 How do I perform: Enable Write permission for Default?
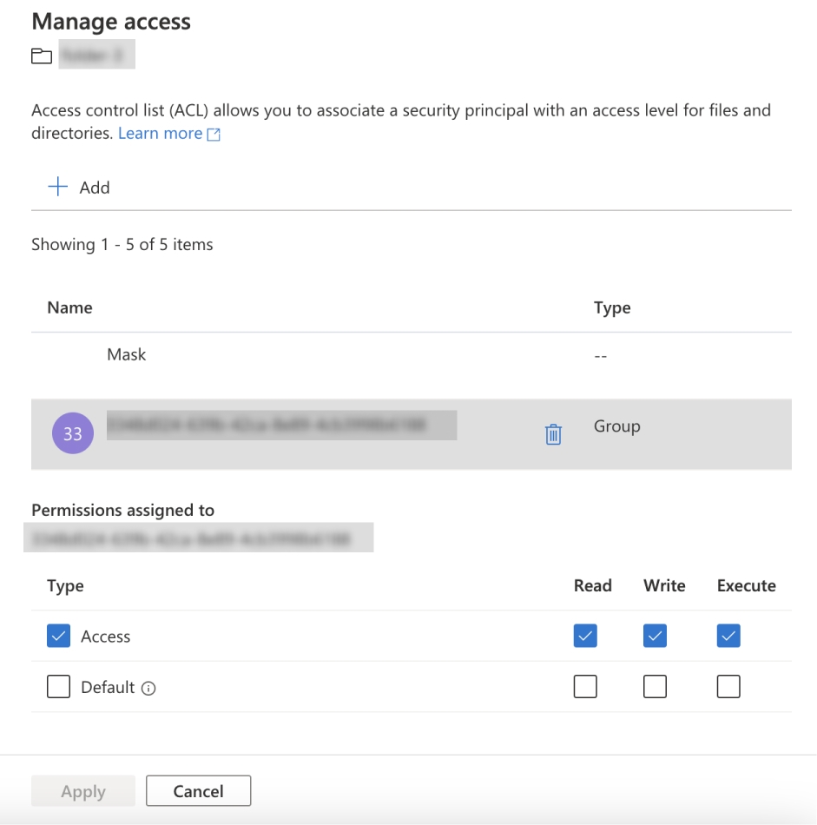tap(655, 688)
